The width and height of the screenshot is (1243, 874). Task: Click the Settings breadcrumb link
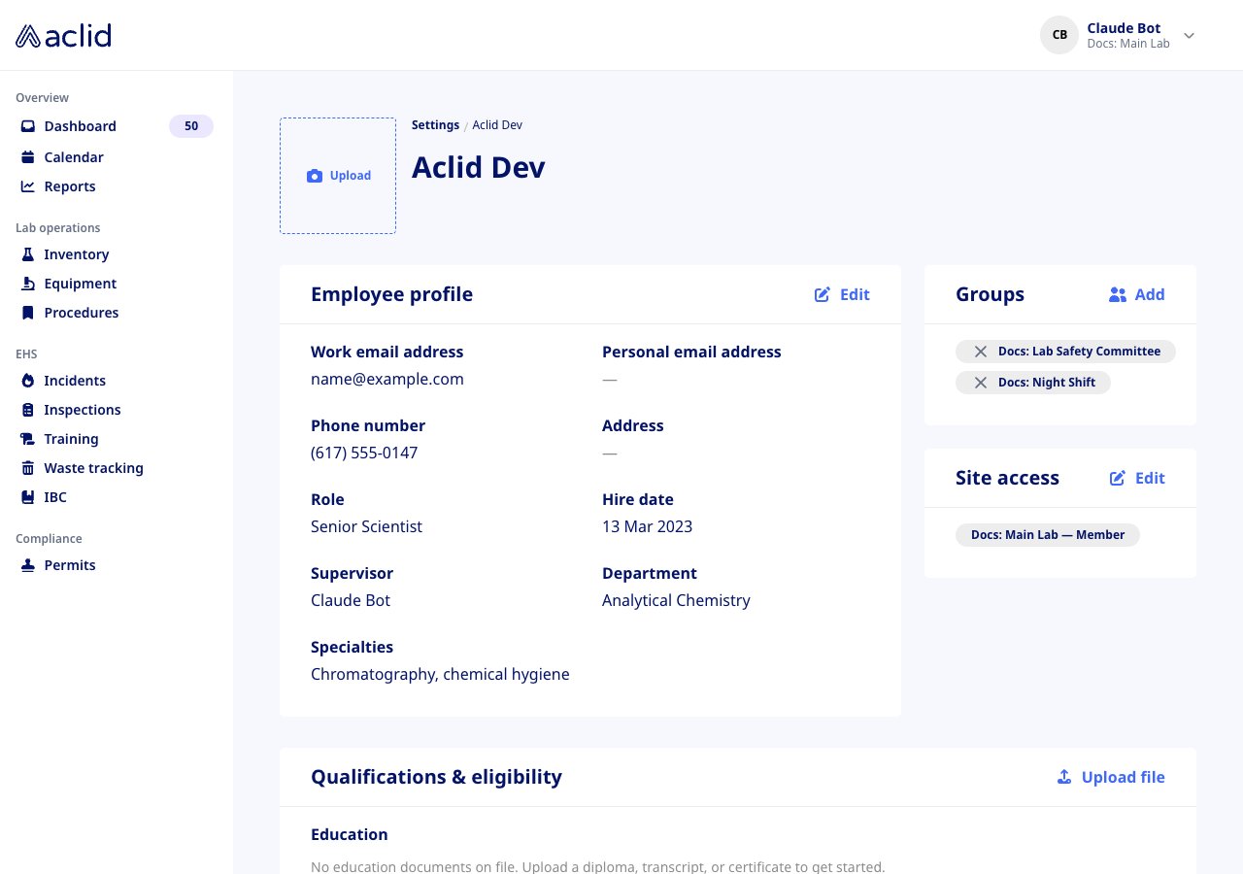click(435, 125)
